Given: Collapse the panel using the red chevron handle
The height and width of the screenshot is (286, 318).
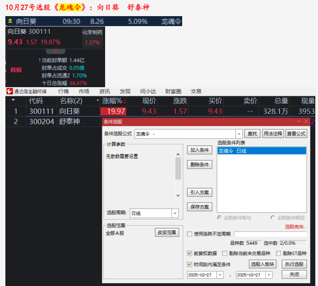Looking at the screenshot, I should [x=56, y=51].
